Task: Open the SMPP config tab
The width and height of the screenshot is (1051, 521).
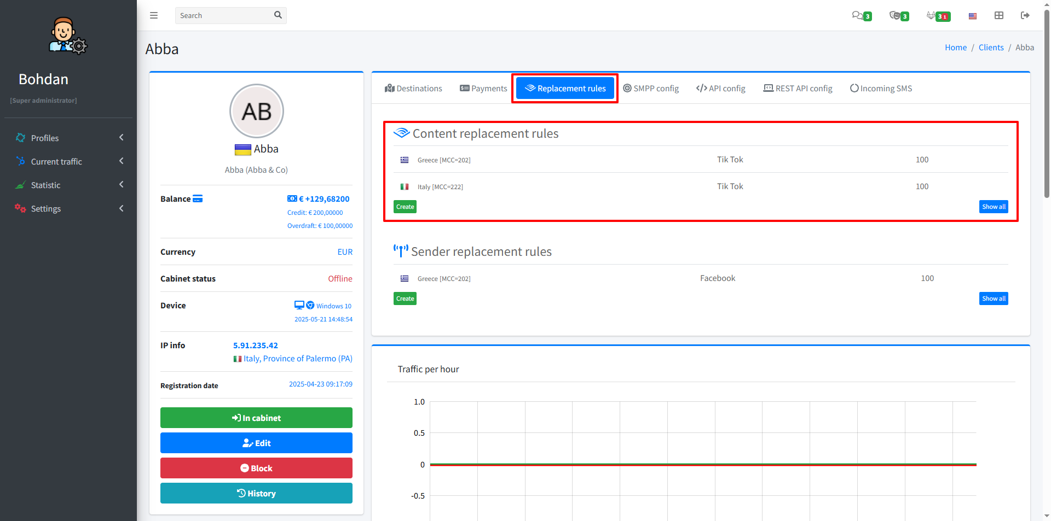Action: (x=651, y=89)
